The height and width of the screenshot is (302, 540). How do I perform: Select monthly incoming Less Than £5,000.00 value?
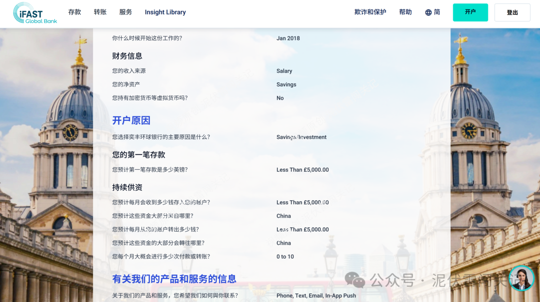pos(302,202)
